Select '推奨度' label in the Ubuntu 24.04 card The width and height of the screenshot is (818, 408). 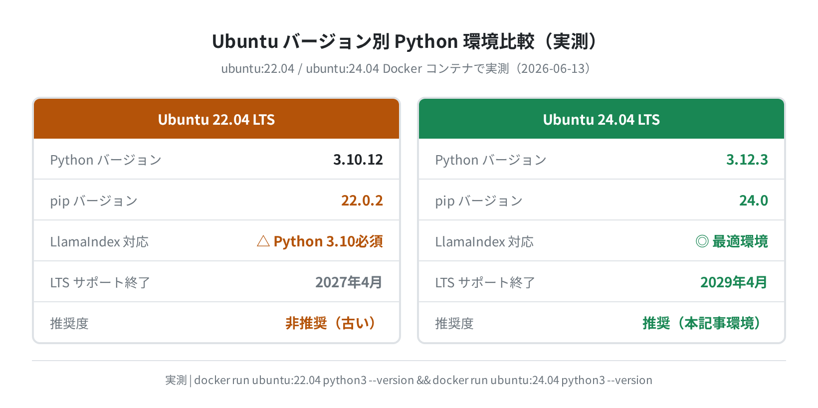454,324
